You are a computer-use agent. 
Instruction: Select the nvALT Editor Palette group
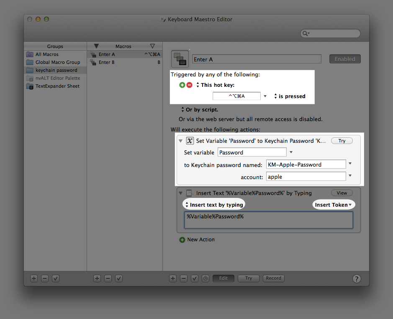pos(55,78)
